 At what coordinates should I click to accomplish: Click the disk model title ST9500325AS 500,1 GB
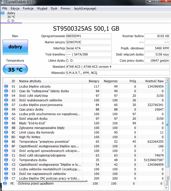[86, 29]
